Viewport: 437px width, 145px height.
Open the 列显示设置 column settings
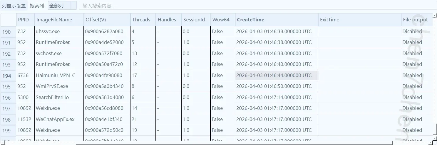(x=14, y=6)
